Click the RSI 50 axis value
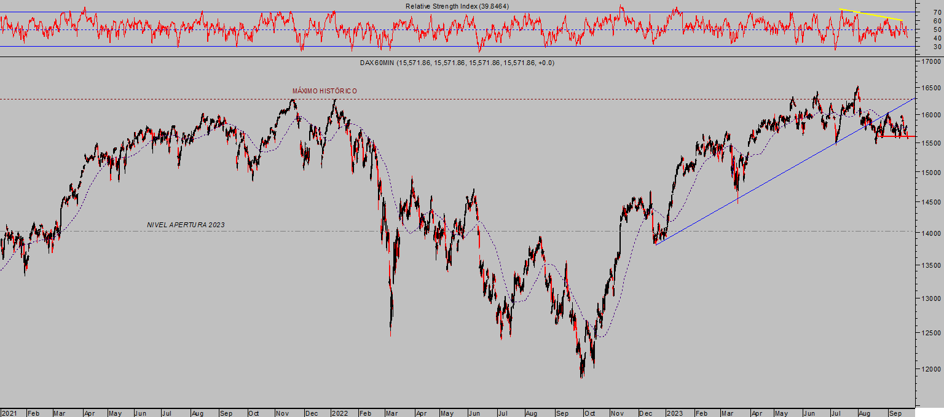The height and width of the screenshot is (417, 944). click(937, 29)
